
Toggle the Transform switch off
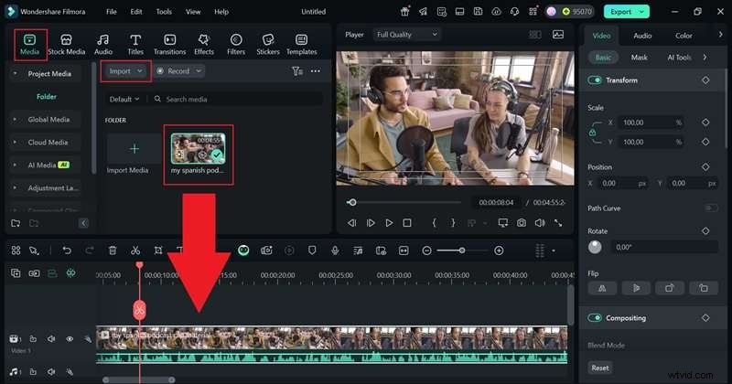[595, 80]
